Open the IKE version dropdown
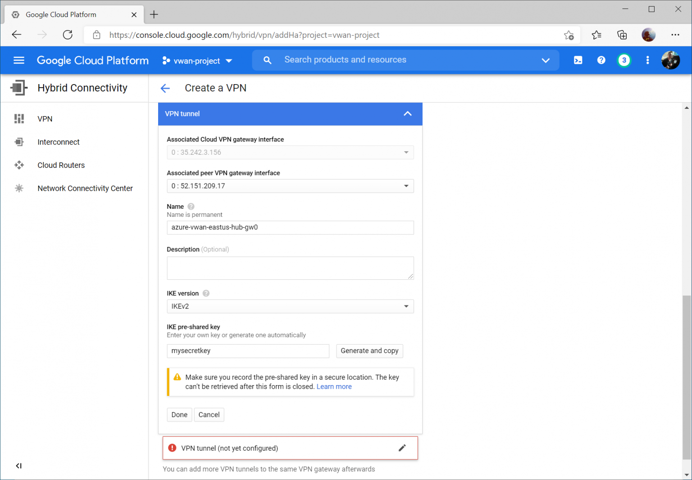The width and height of the screenshot is (692, 480). click(406, 306)
